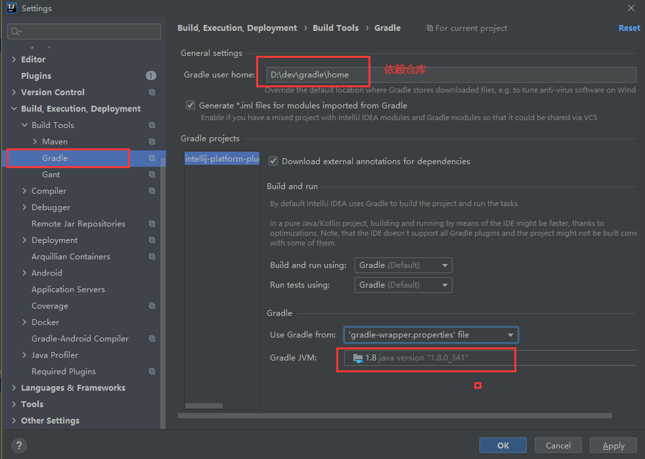Click Build Tools breadcrumb

pyautogui.click(x=336, y=28)
